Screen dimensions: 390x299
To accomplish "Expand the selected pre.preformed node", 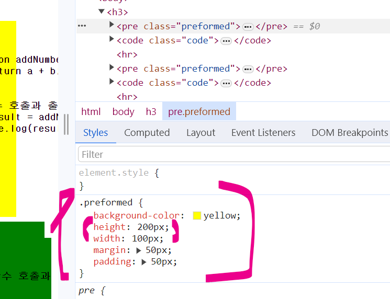I will tap(112, 25).
